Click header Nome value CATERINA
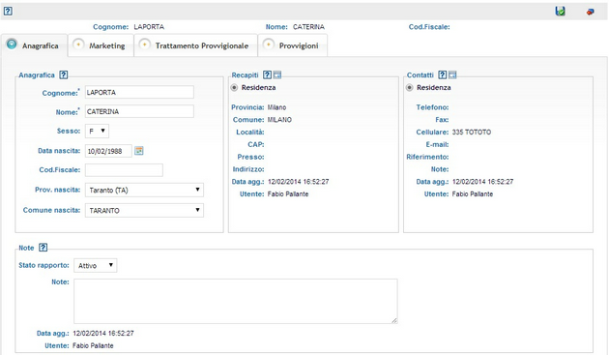The width and height of the screenshot is (609, 355). tap(308, 27)
